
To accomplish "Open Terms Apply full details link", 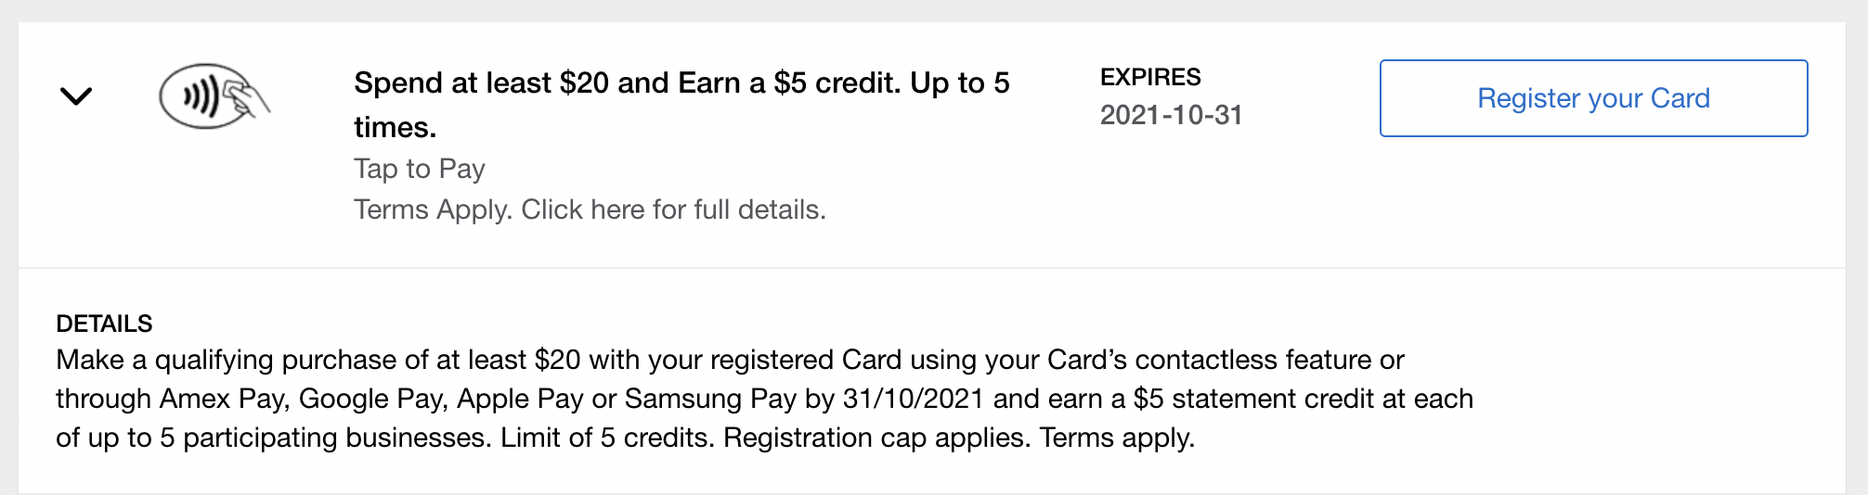I will pyautogui.click(x=590, y=209).
